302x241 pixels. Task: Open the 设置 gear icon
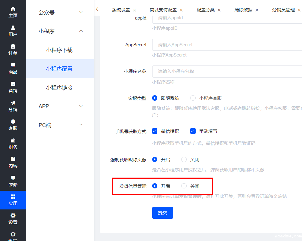pyautogui.click(x=13, y=216)
